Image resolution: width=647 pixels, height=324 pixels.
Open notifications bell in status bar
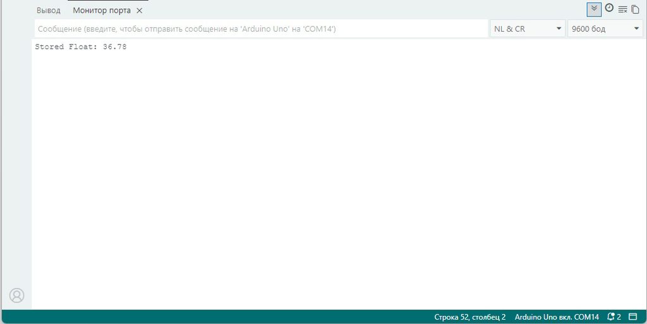[x=611, y=316]
